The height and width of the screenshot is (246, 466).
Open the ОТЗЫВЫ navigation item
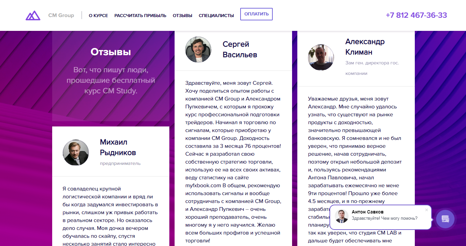[182, 15]
